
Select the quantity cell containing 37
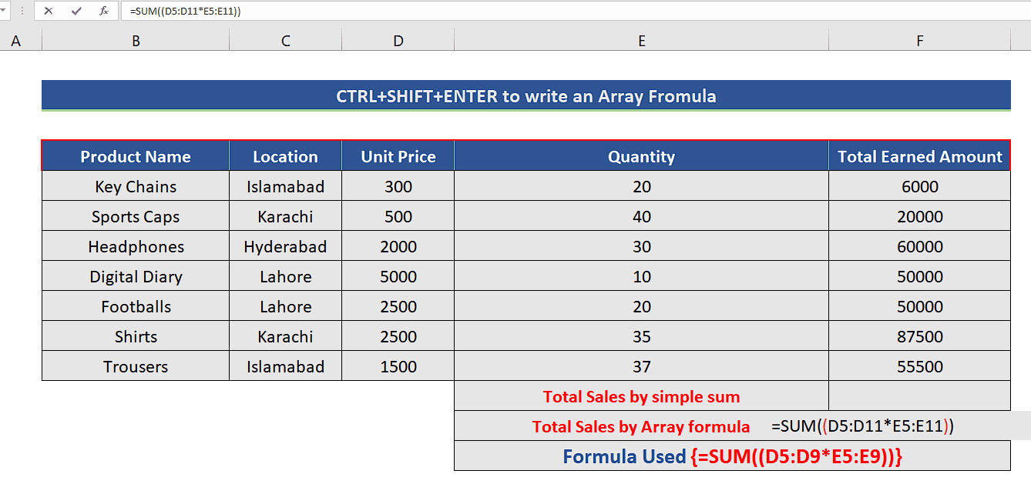[641, 366]
